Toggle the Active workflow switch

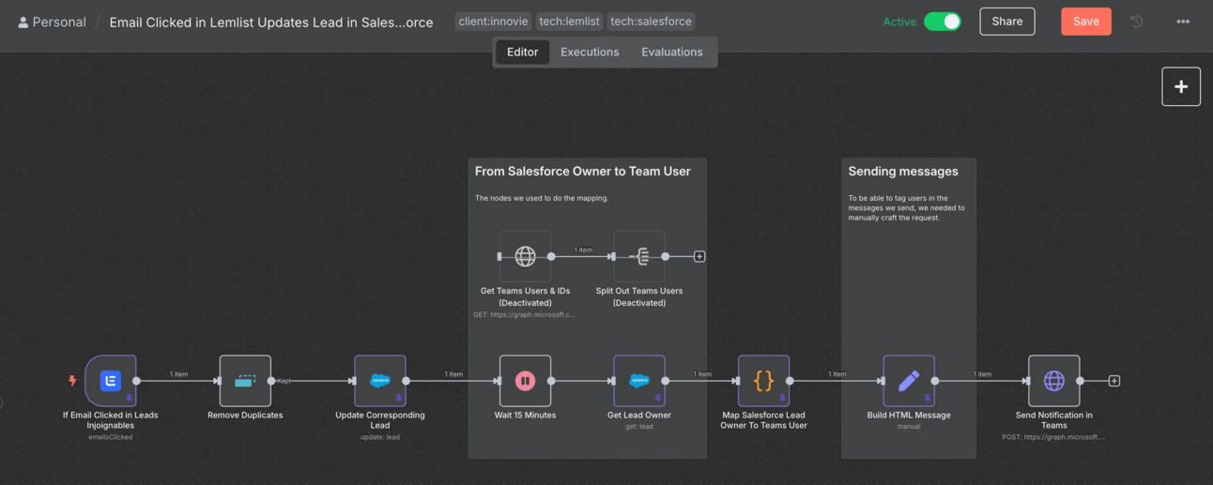(x=943, y=22)
